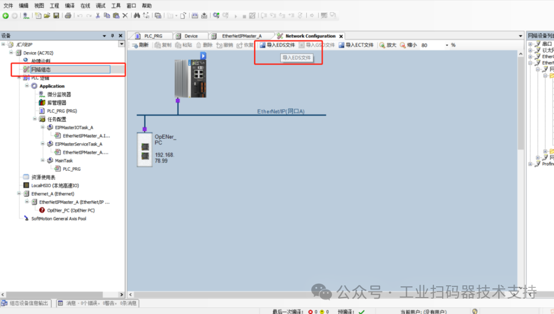Collapse the Device (AC702) node

pyautogui.click(x=11, y=53)
